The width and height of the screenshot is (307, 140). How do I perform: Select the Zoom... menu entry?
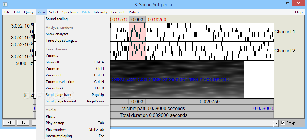pos(73,56)
